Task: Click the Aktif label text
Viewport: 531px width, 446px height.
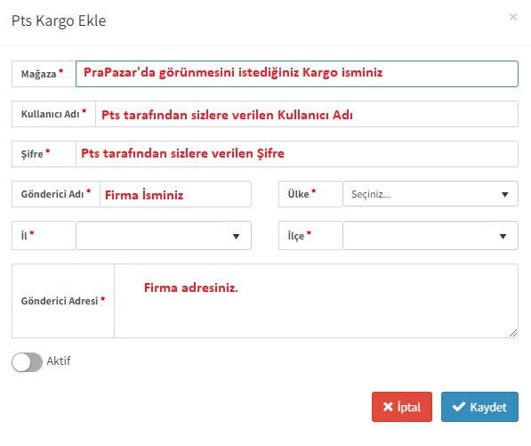Action: pos(59,361)
